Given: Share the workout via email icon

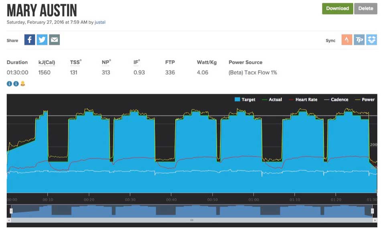Looking at the screenshot, I should (55, 40).
